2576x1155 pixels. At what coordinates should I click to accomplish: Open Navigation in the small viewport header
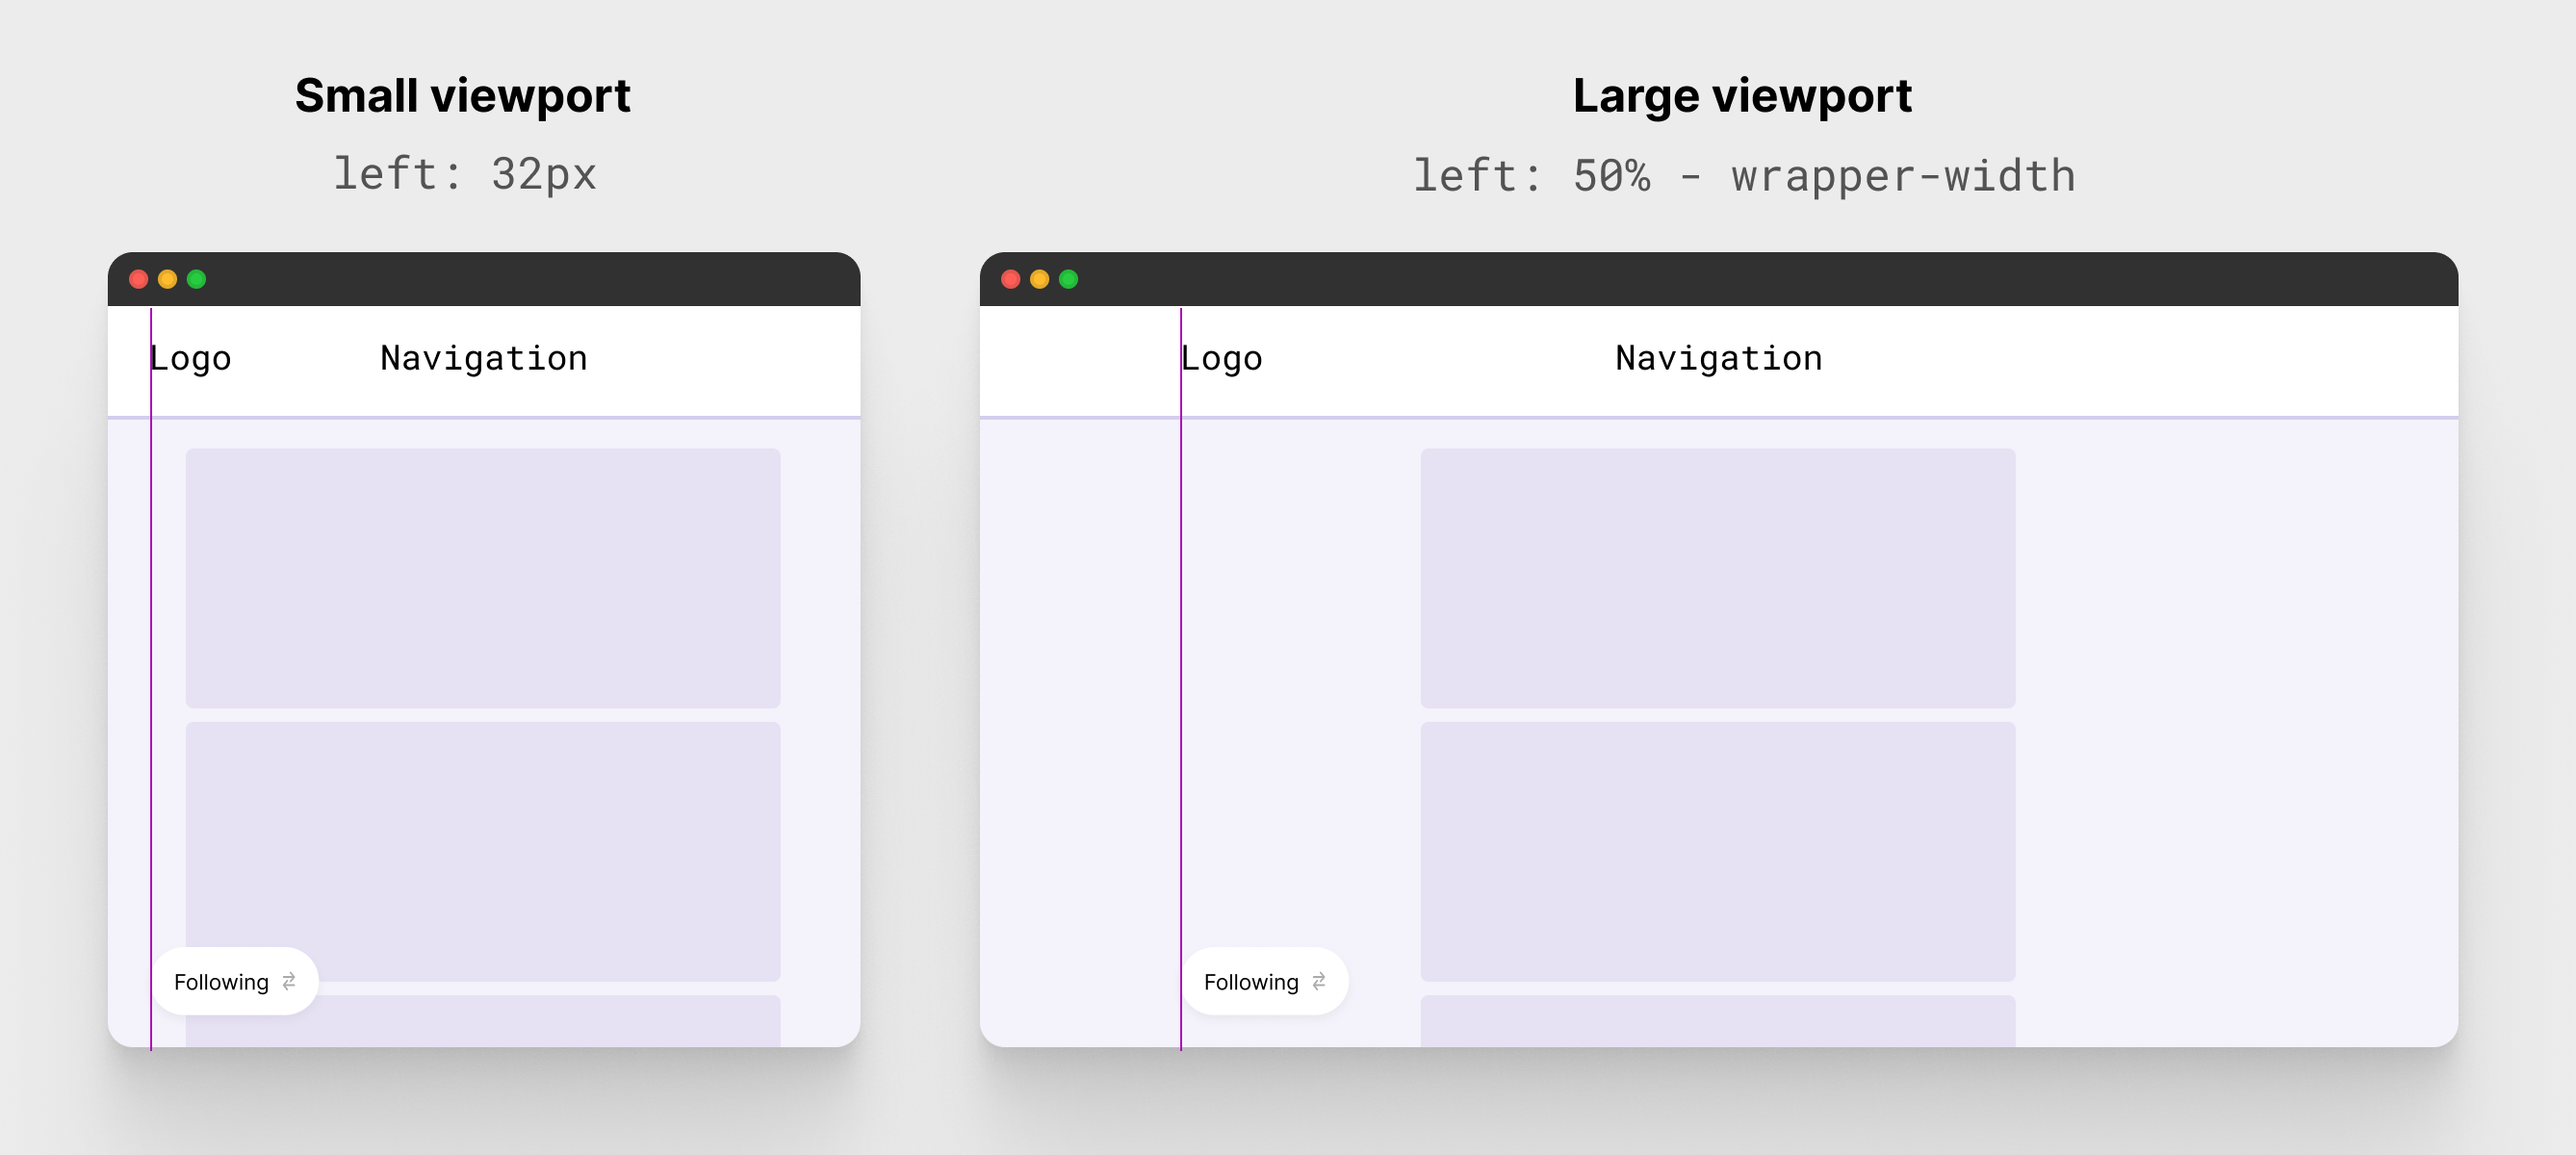[484, 358]
